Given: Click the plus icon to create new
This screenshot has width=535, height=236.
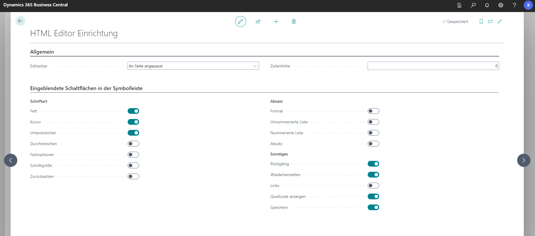Looking at the screenshot, I should tap(276, 22).
